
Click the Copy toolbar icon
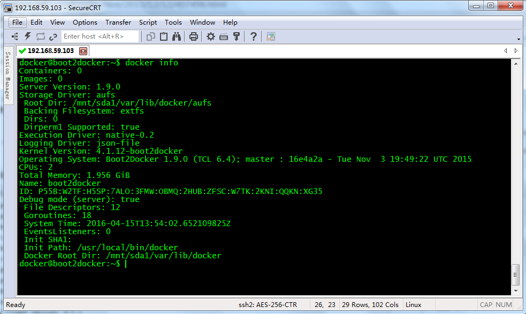[150, 36]
